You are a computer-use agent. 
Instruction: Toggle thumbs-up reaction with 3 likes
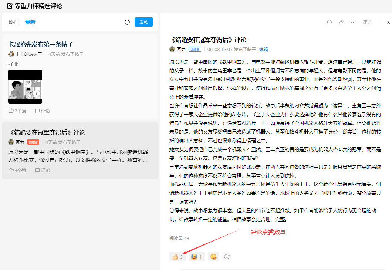coord(178,257)
